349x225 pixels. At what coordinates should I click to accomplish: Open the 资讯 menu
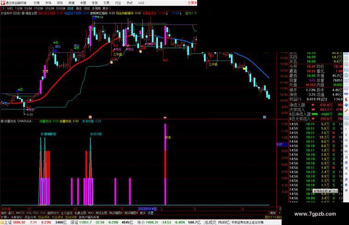(60, 3)
